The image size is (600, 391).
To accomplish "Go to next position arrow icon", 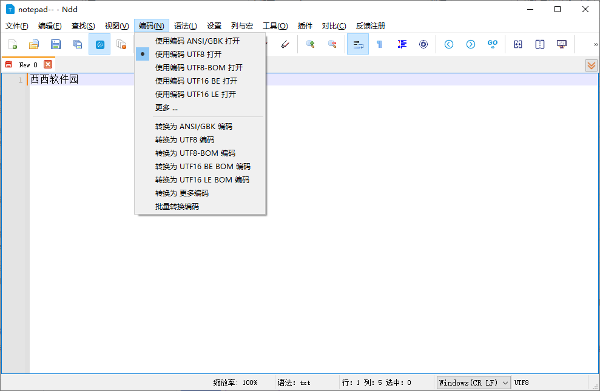I will (x=471, y=44).
